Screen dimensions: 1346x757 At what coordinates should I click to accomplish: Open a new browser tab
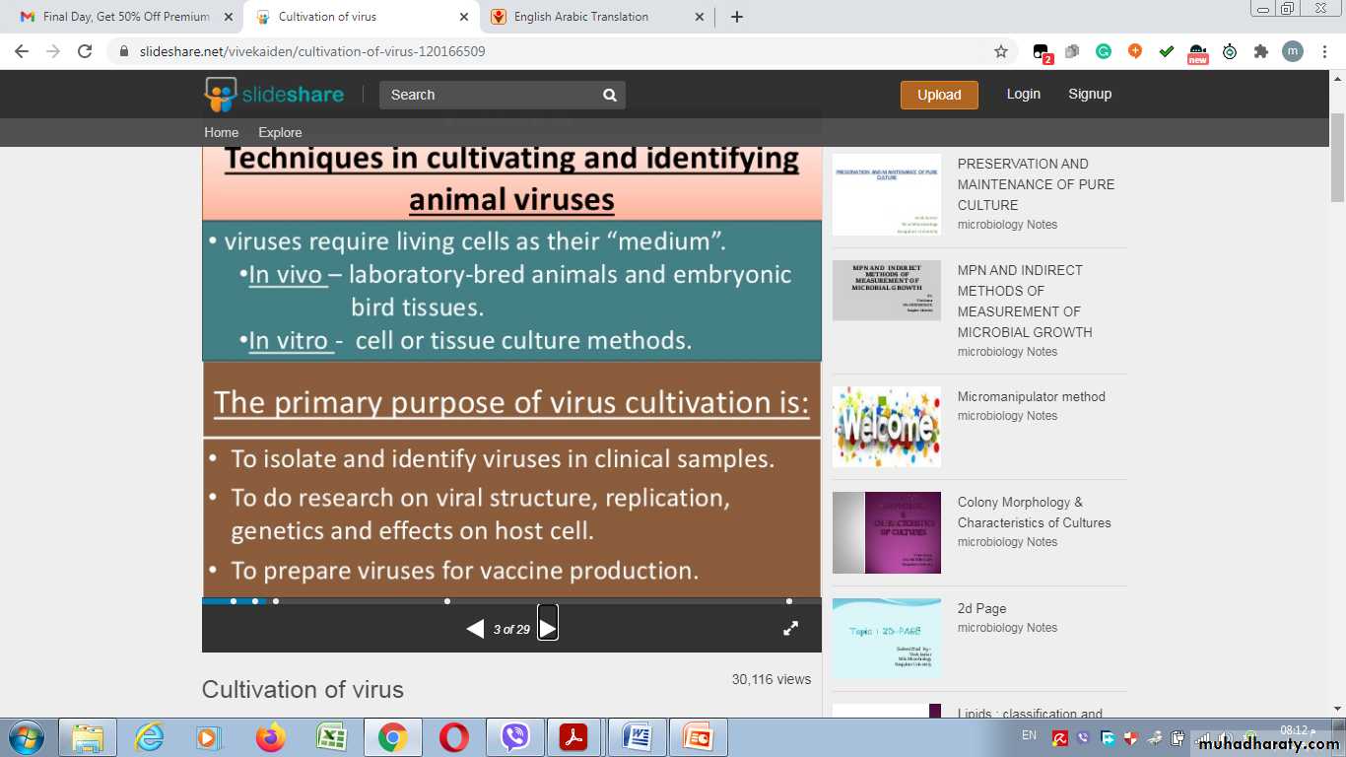pyautogui.click(x=737, y=17)
